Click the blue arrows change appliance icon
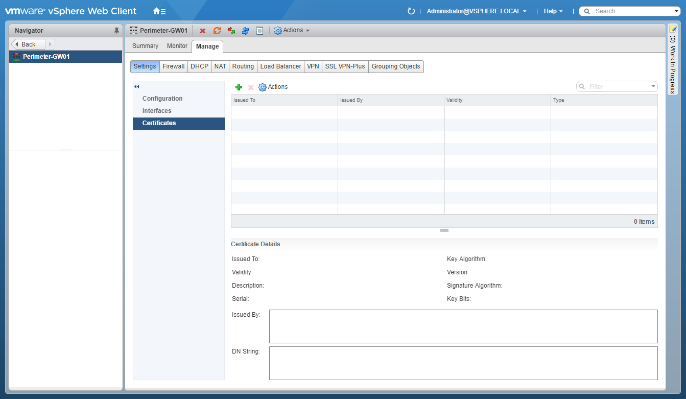Screen dimensions: 686x399 (245, 31)
